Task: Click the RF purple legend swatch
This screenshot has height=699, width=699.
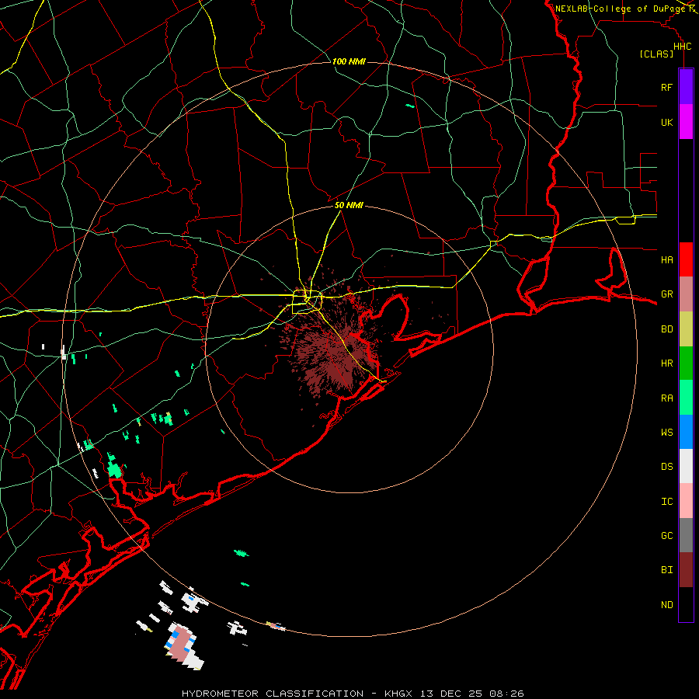Action: tap(686, 87)
